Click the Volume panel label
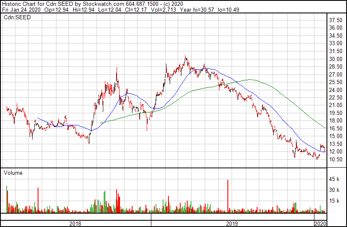 pos(13,173)
